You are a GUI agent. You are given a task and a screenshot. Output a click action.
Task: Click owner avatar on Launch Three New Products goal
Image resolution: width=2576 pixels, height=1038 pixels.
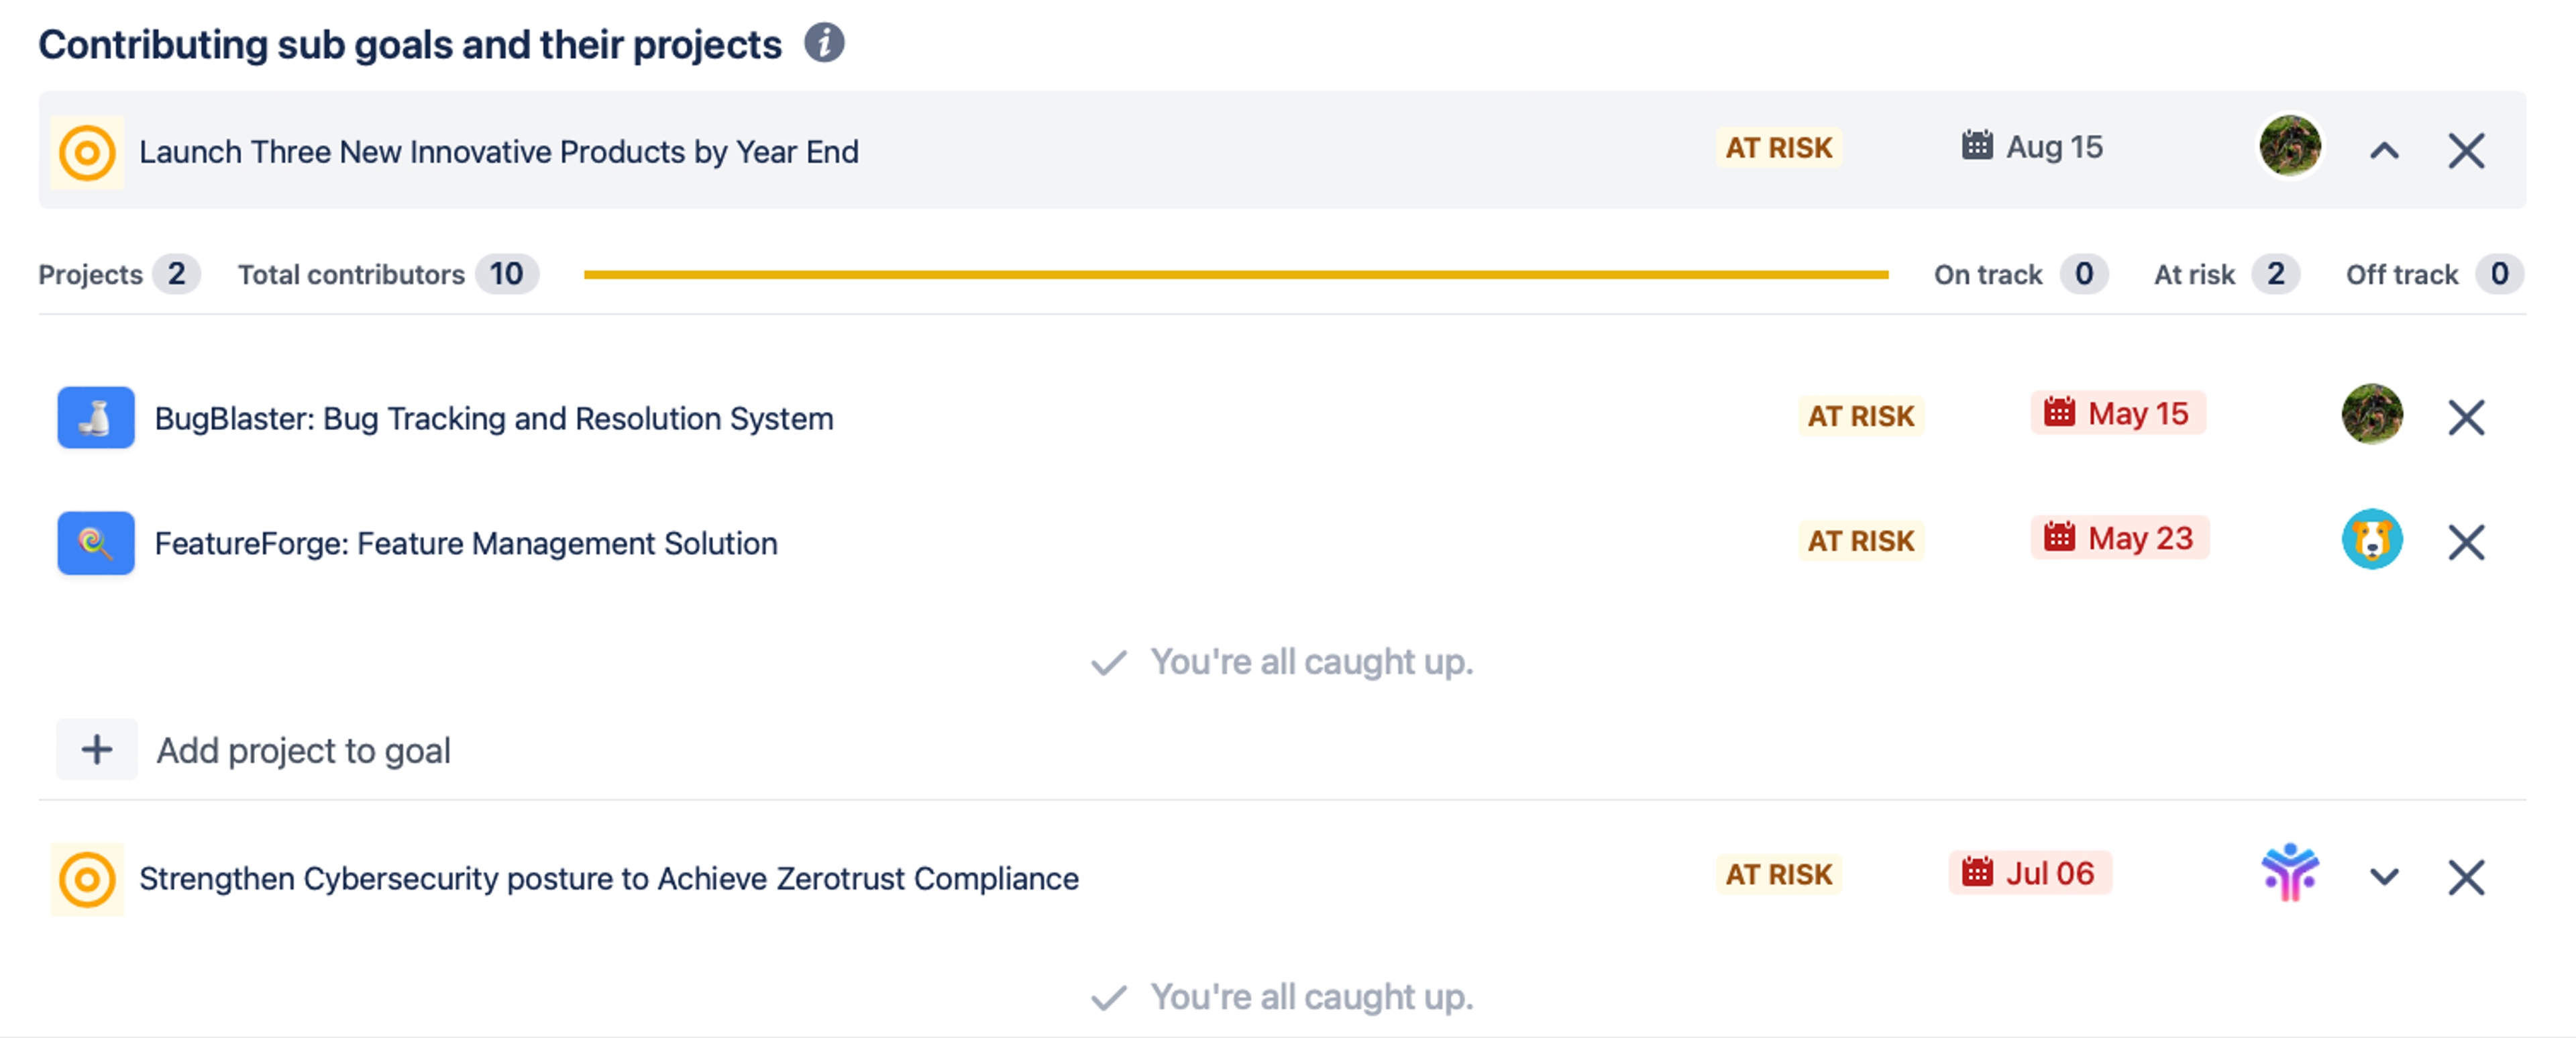pyautogui.click(x=2289, y=147)
